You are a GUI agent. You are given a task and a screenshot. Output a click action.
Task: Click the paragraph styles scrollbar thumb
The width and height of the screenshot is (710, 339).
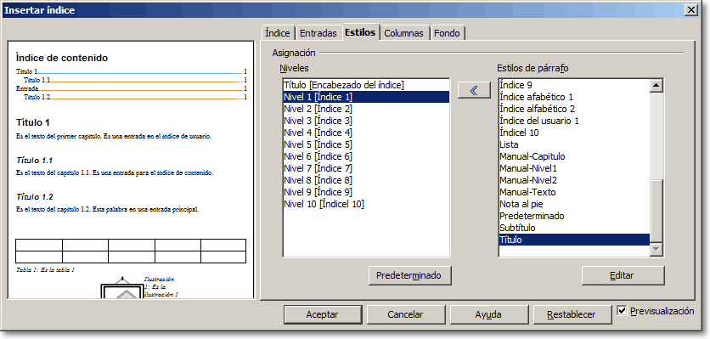656,211
